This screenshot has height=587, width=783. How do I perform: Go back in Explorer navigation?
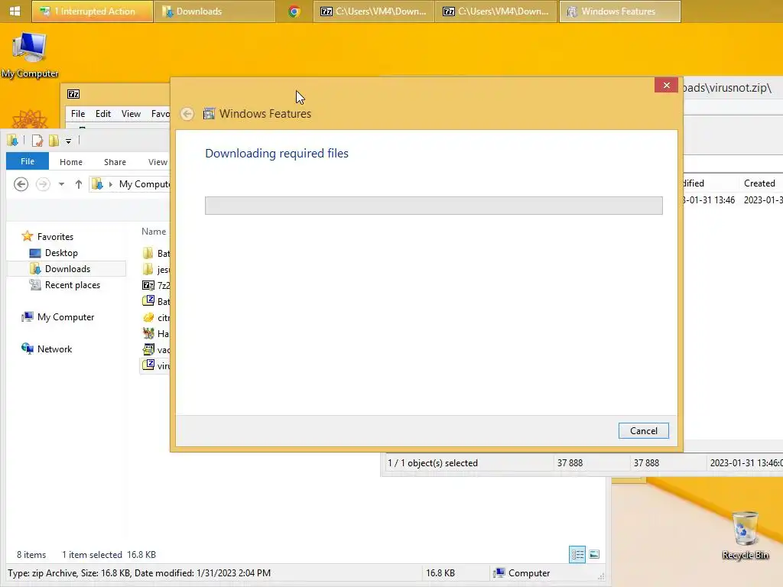(21, 184)
